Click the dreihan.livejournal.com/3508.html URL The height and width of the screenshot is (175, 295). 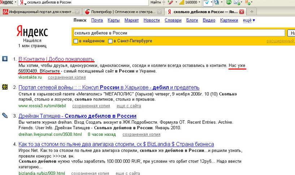tap(50, 134)
